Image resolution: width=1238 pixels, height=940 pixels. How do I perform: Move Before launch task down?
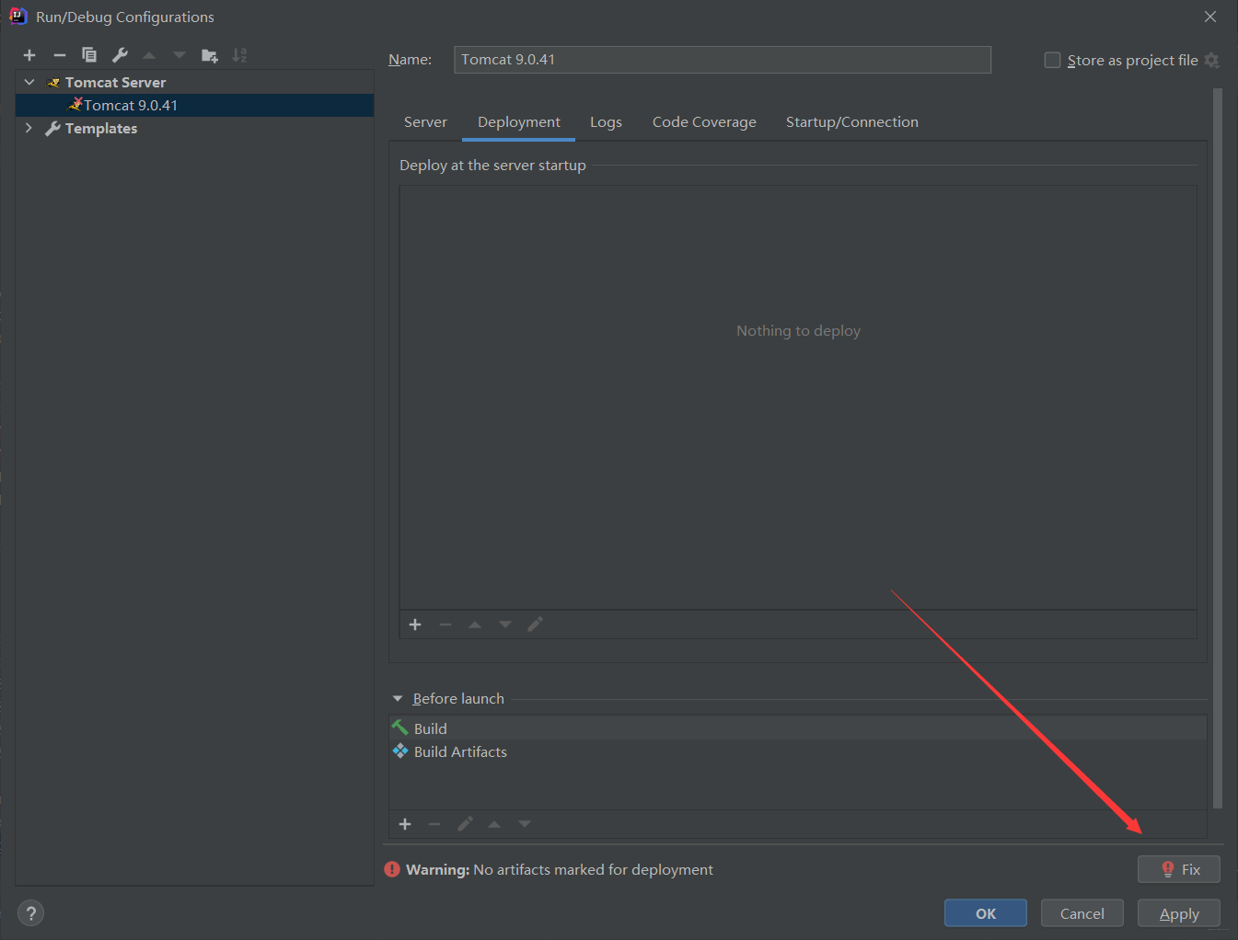[525, 824]
